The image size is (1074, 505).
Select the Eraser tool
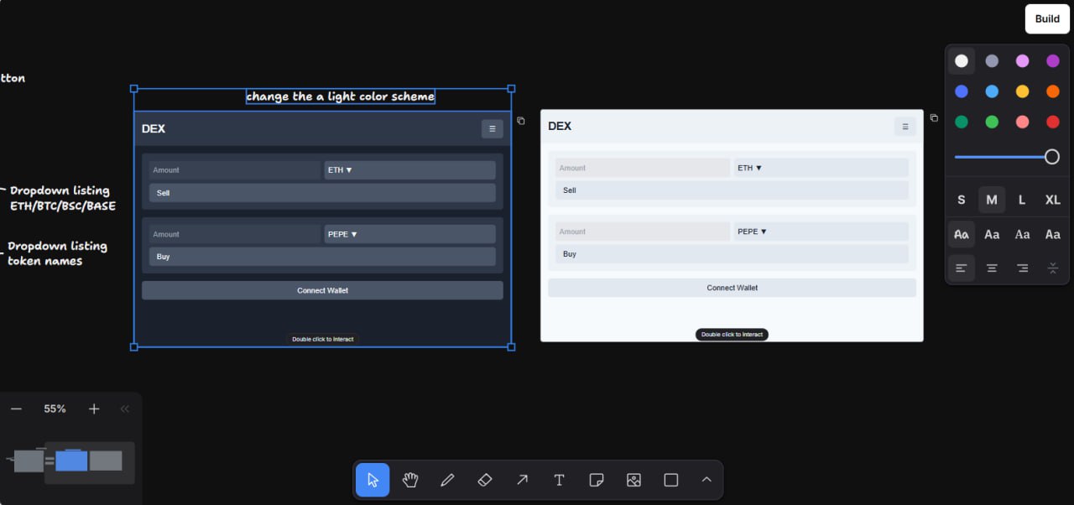coord(484,480)
